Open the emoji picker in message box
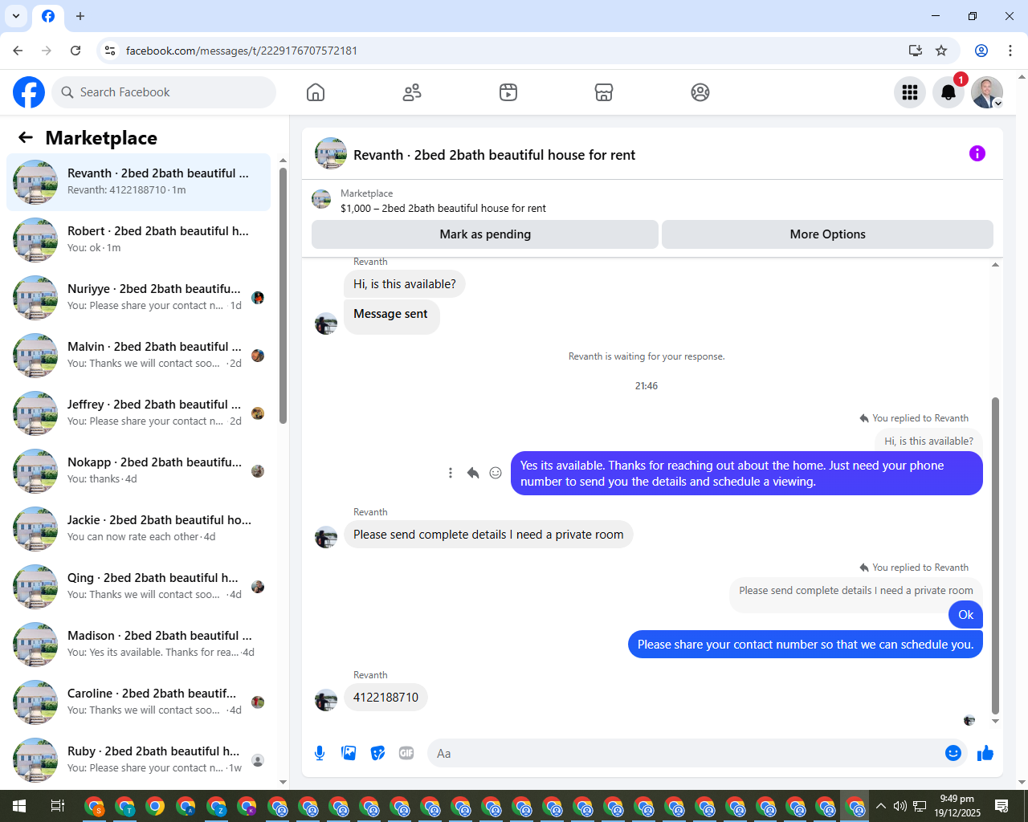The width and height of the screenshot is (1028, 822). coord(953,753)
